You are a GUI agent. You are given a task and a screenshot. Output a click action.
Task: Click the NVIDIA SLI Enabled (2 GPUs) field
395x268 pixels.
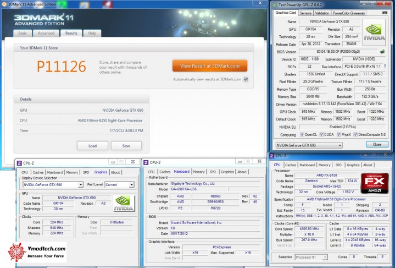pos(342,127)
